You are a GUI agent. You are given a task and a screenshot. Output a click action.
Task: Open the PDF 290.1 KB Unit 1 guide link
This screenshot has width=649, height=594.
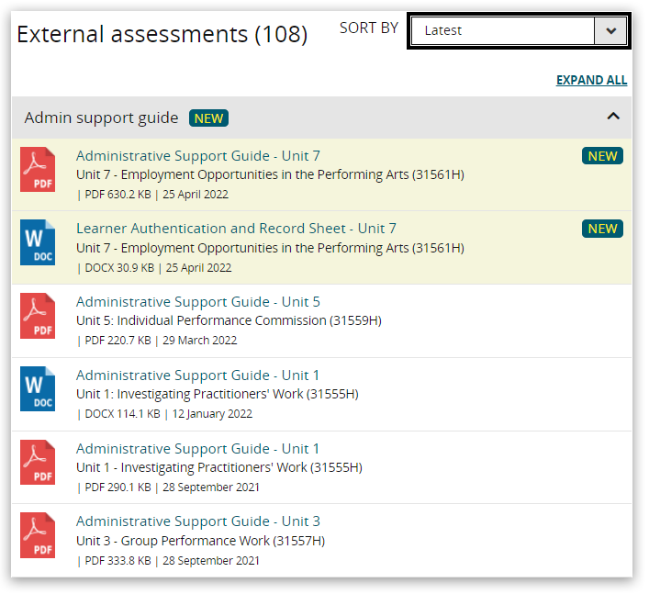coord(197,449)
